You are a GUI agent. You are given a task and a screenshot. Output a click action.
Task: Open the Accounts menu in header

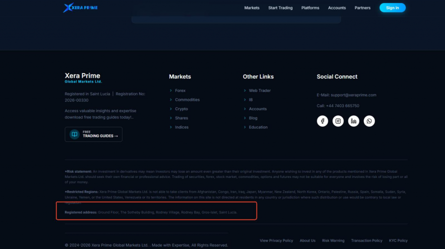click(x=337, y=8)
